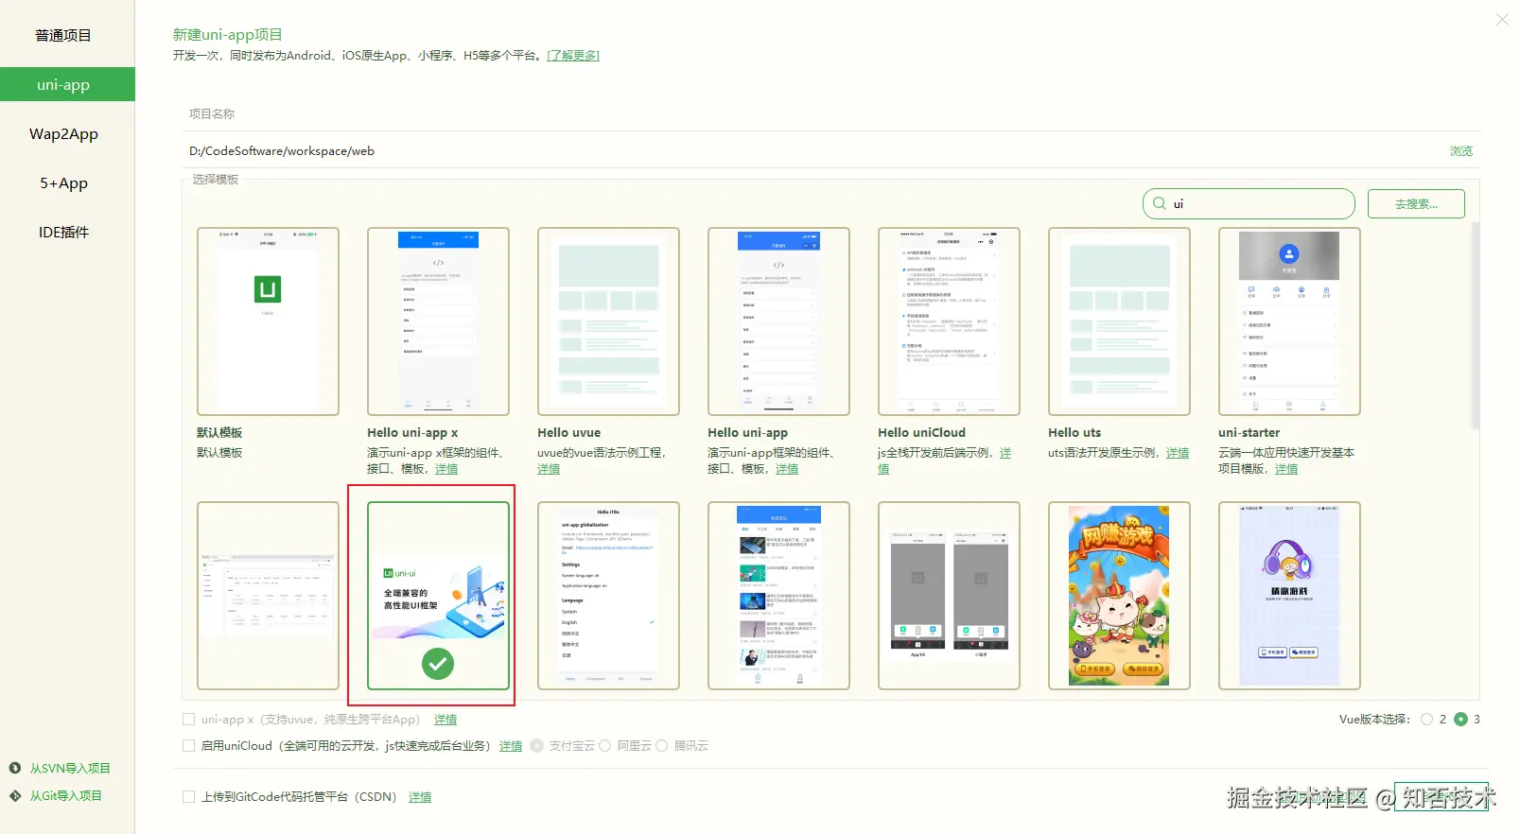This screenshot has height=834, width=1520.
Task: Click the project path field D:/CodeSoftware/workspace/web
Action: (812, 150)
